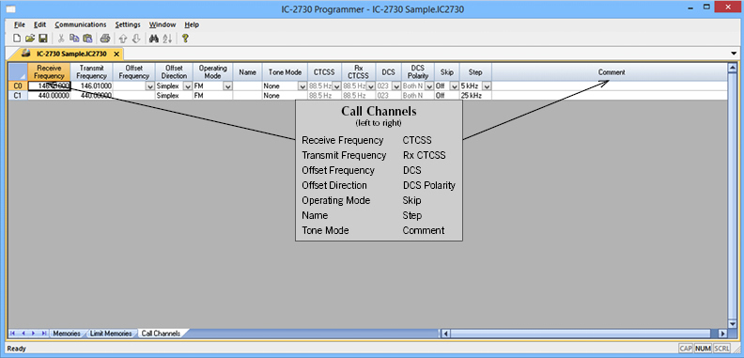
Task: Click the Receive Frequency column header
Action: tap(50, 72)
